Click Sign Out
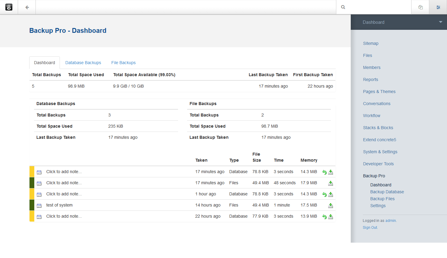447x258 pixels. [x=370, y=228]
